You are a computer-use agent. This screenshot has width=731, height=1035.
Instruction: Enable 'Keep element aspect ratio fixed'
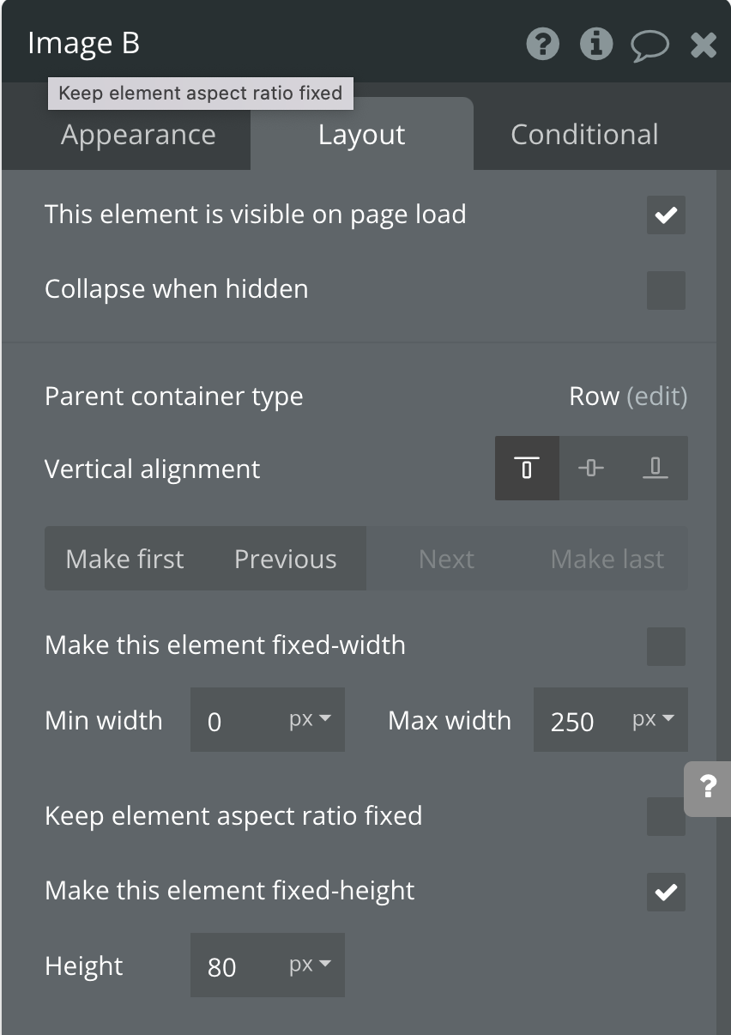[666, 816]
